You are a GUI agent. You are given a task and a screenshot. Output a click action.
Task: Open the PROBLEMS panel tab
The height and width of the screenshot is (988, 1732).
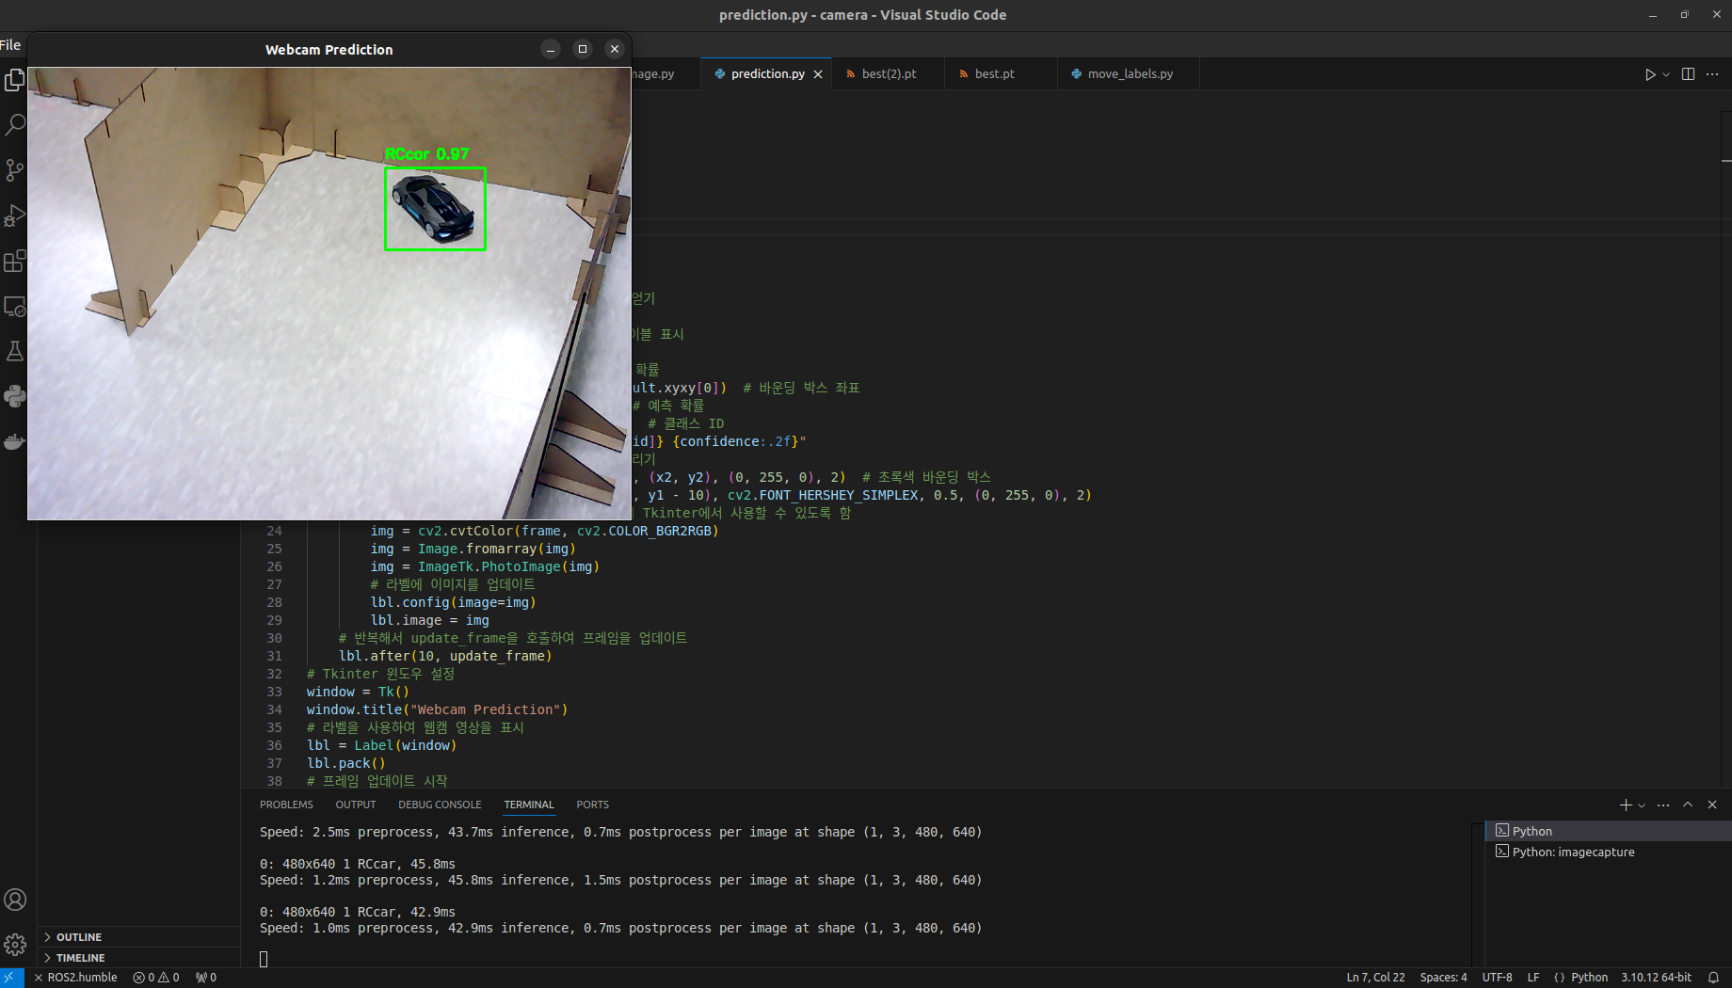286,805
